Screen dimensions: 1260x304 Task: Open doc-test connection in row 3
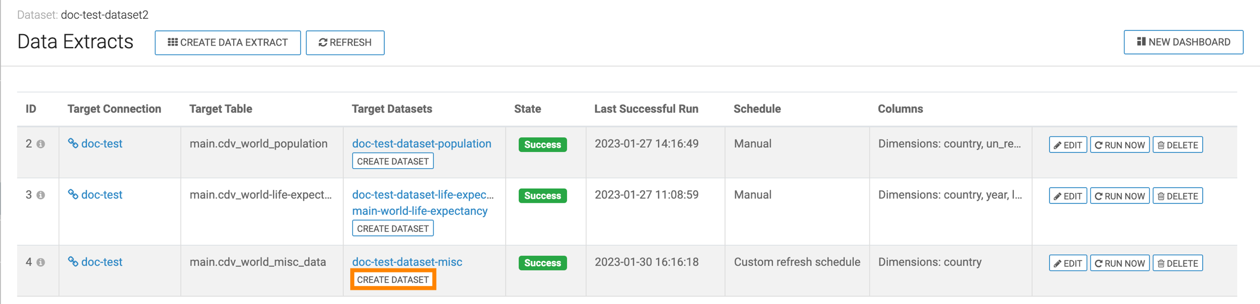[95, 195]
